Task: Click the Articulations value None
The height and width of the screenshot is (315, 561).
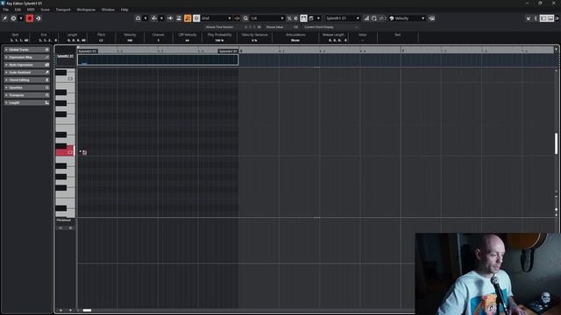Action: point(295,40)
